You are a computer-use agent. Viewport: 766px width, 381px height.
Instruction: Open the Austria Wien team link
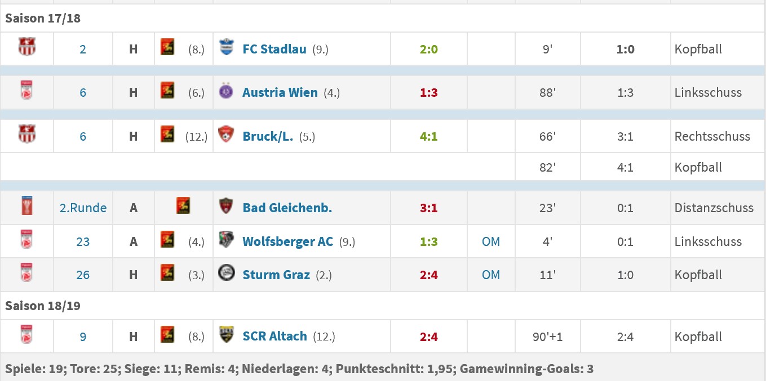(280, 92)
